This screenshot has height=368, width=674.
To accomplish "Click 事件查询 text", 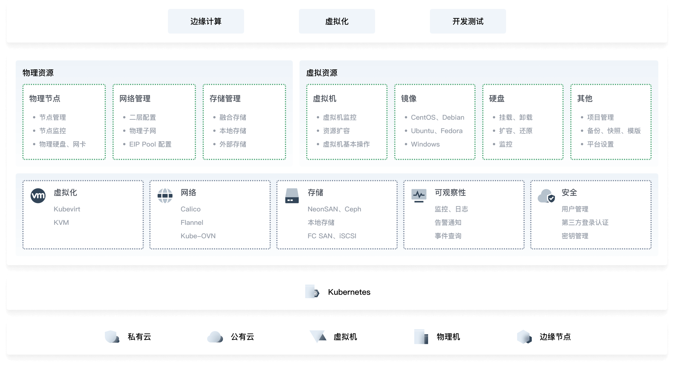I will pos(448,236).
